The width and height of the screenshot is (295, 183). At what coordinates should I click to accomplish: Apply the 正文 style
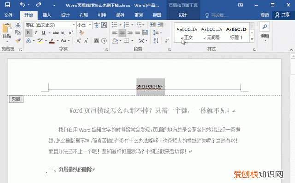(x=186, y=33)
